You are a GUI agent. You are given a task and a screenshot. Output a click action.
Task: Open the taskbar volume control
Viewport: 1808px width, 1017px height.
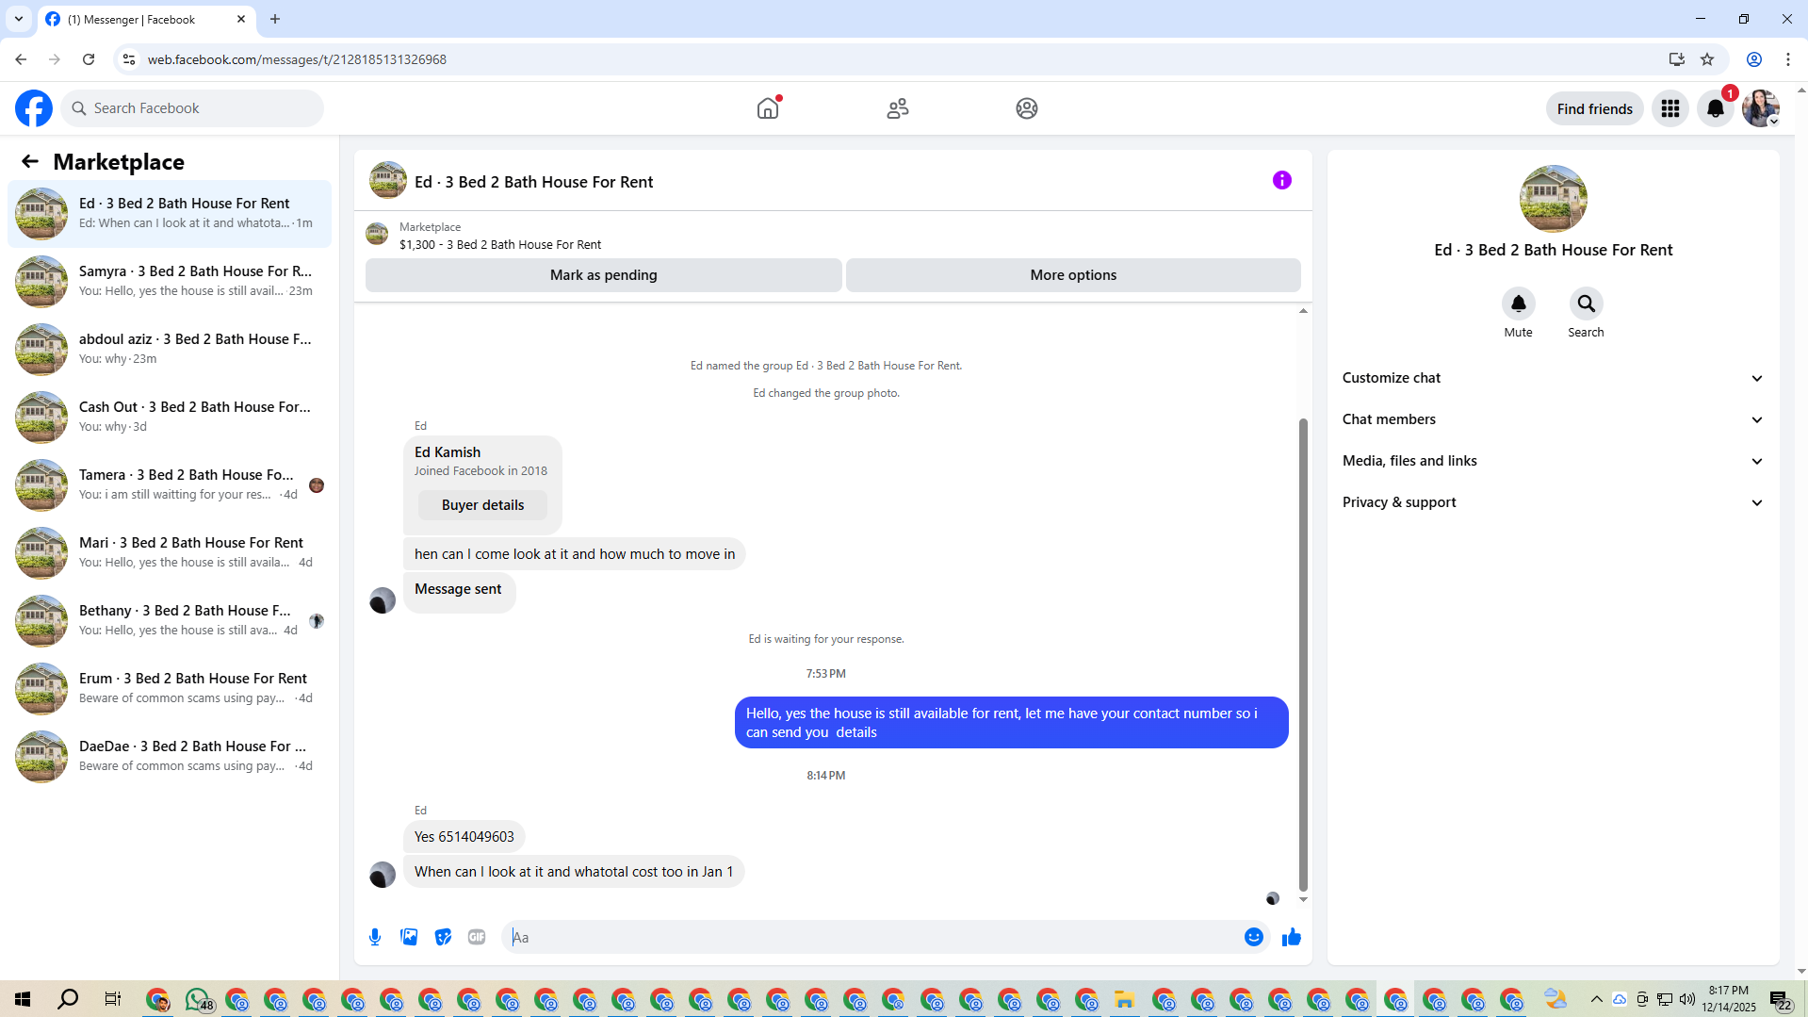1686,999
